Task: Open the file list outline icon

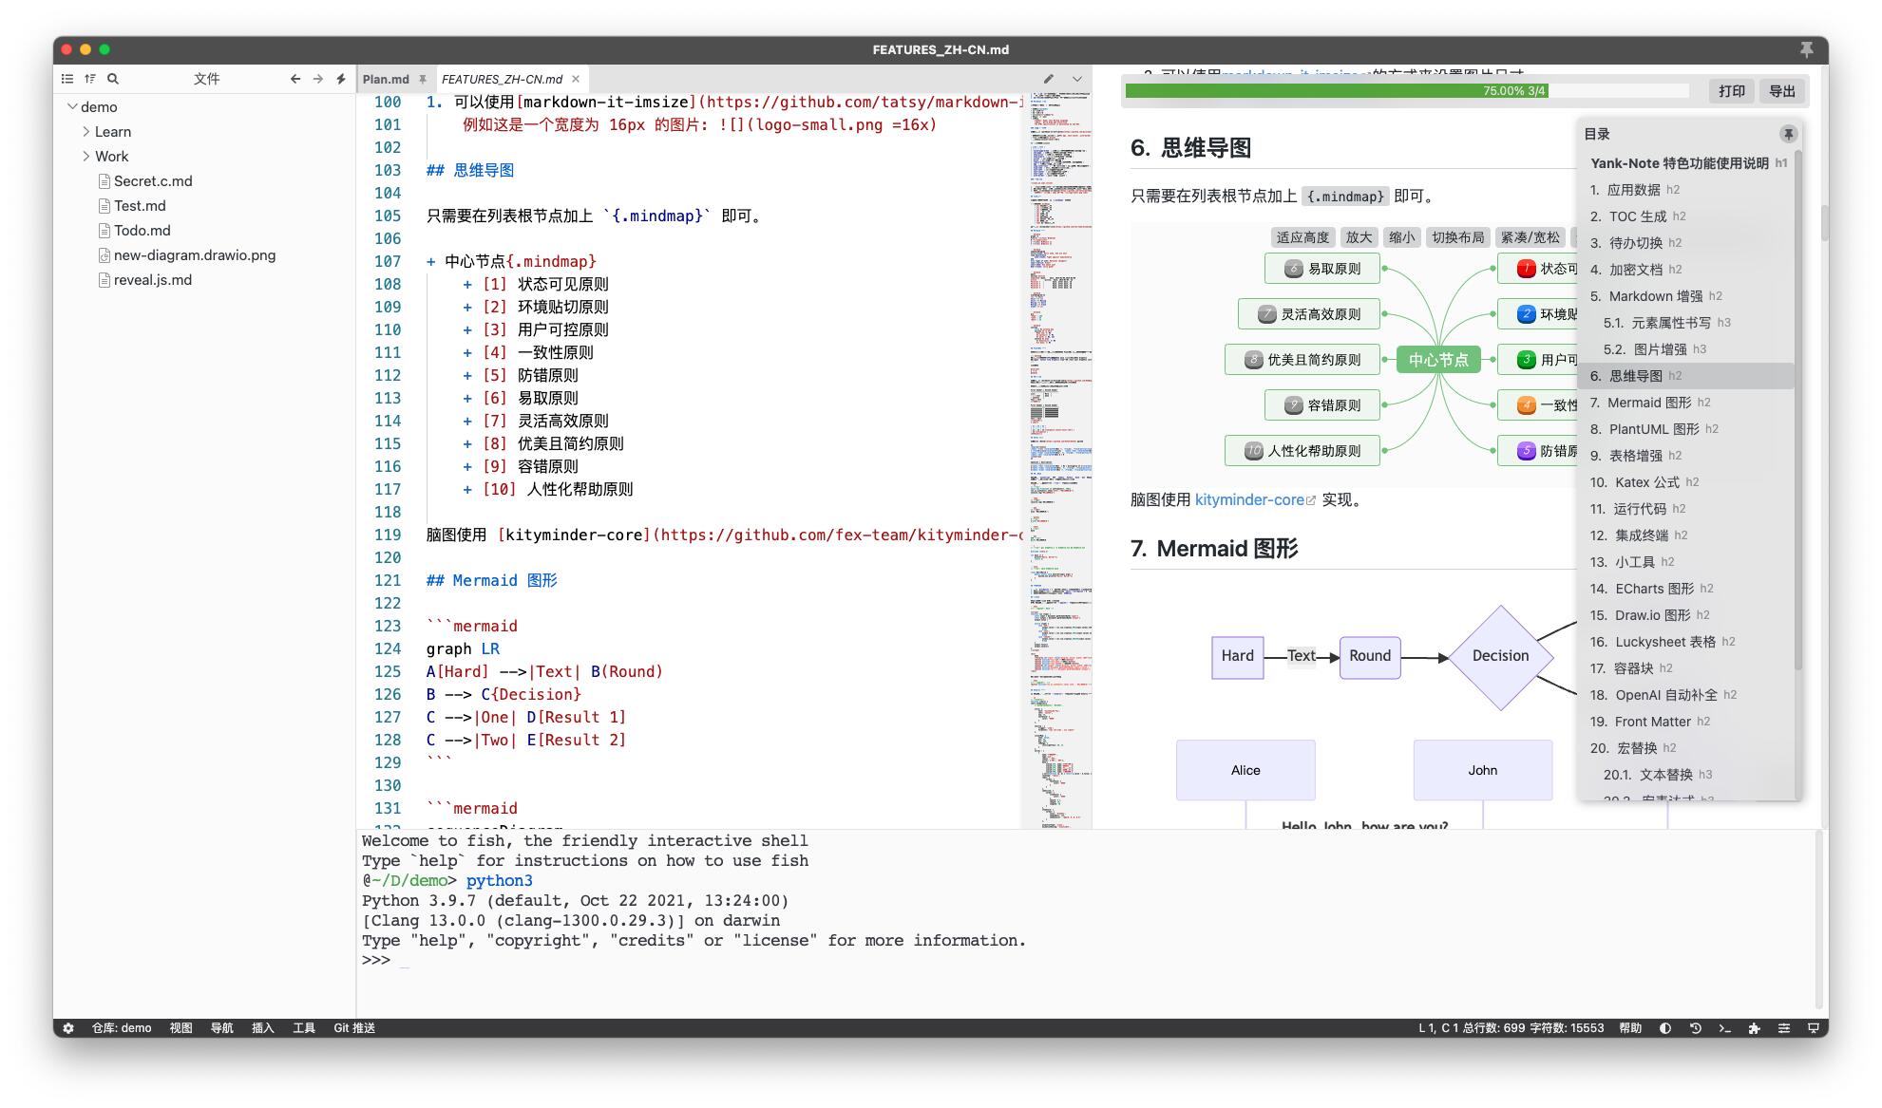Action: [67, 79]
